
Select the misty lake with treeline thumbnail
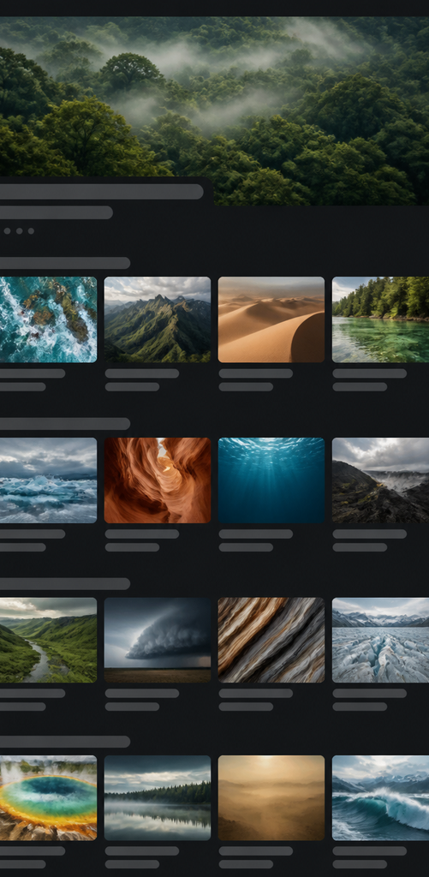158,798
